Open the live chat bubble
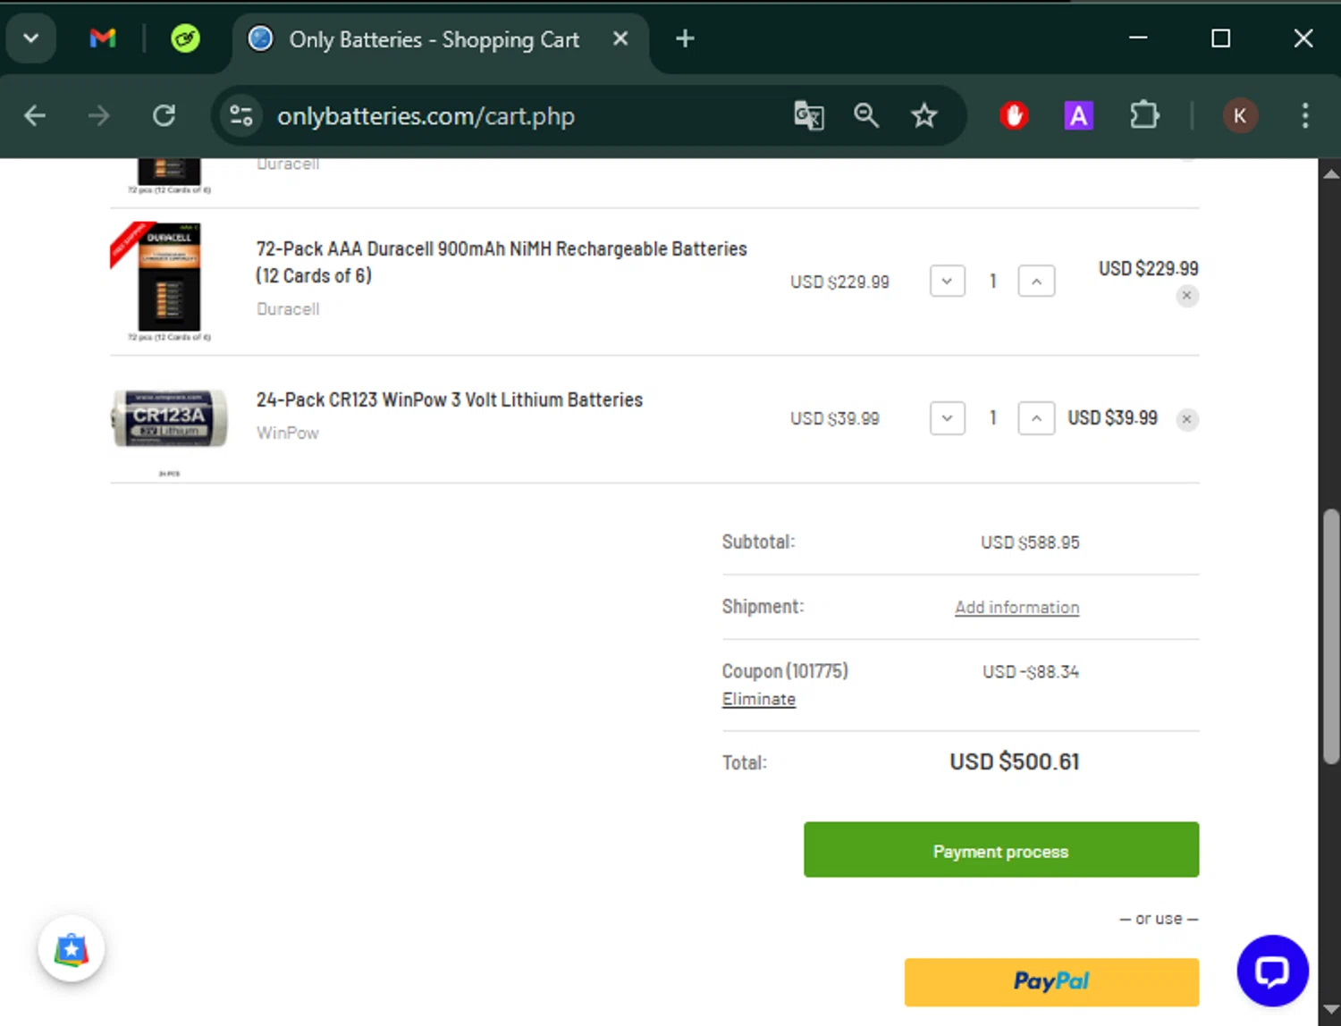Screen dimensions: 1341x1026 [1272, 971]
